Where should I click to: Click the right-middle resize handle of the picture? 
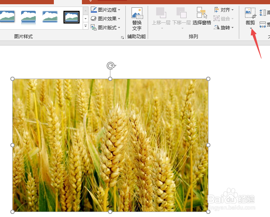click(x=208, y=145)
